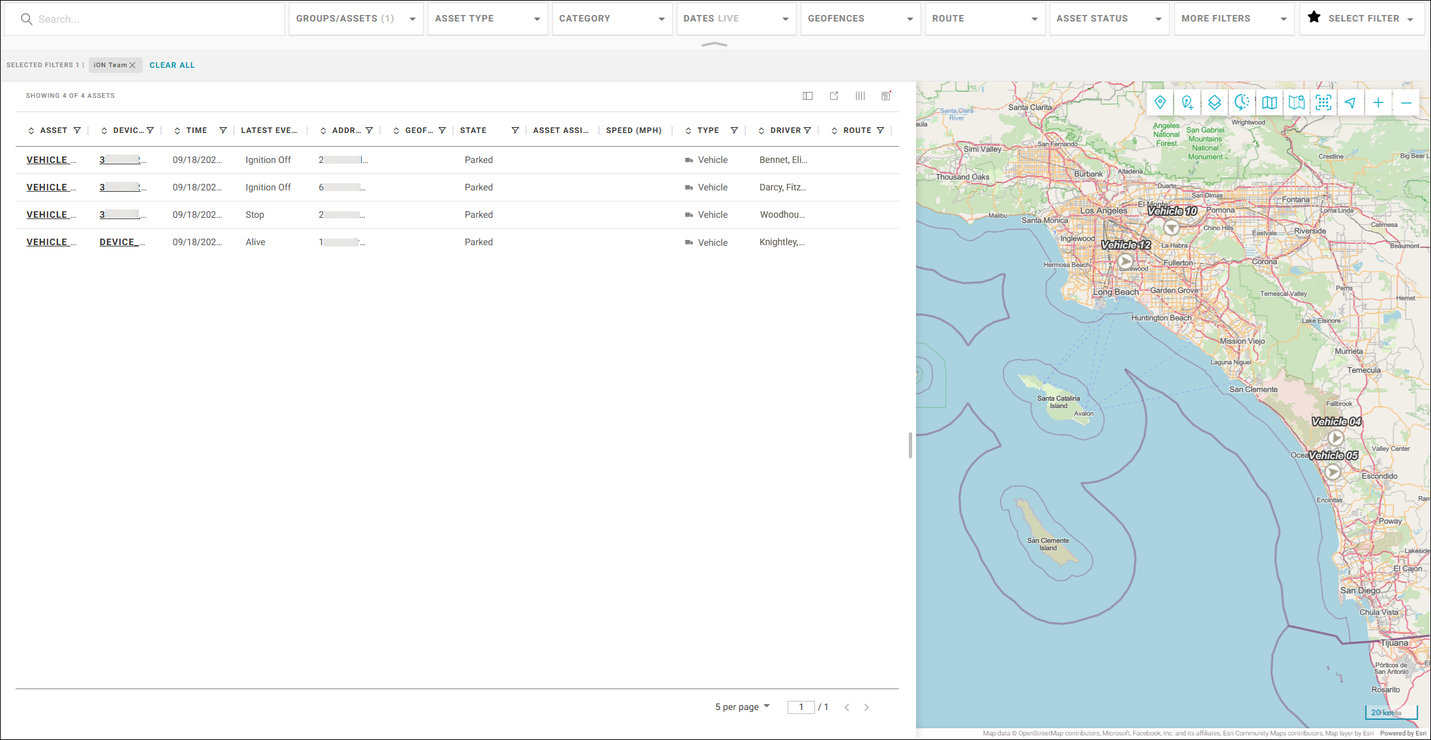Viewport: 1431px width, 740px height.
Task: Expand the GROUPS/ASSETS dropdown
Action: point(356,19)
